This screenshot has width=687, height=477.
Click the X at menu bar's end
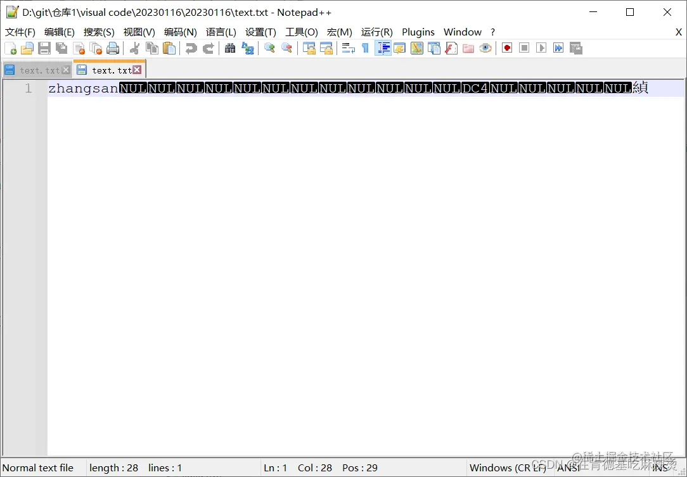[x=678, y=32]
